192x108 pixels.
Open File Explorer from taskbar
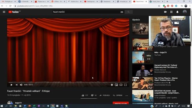[16, 106]
